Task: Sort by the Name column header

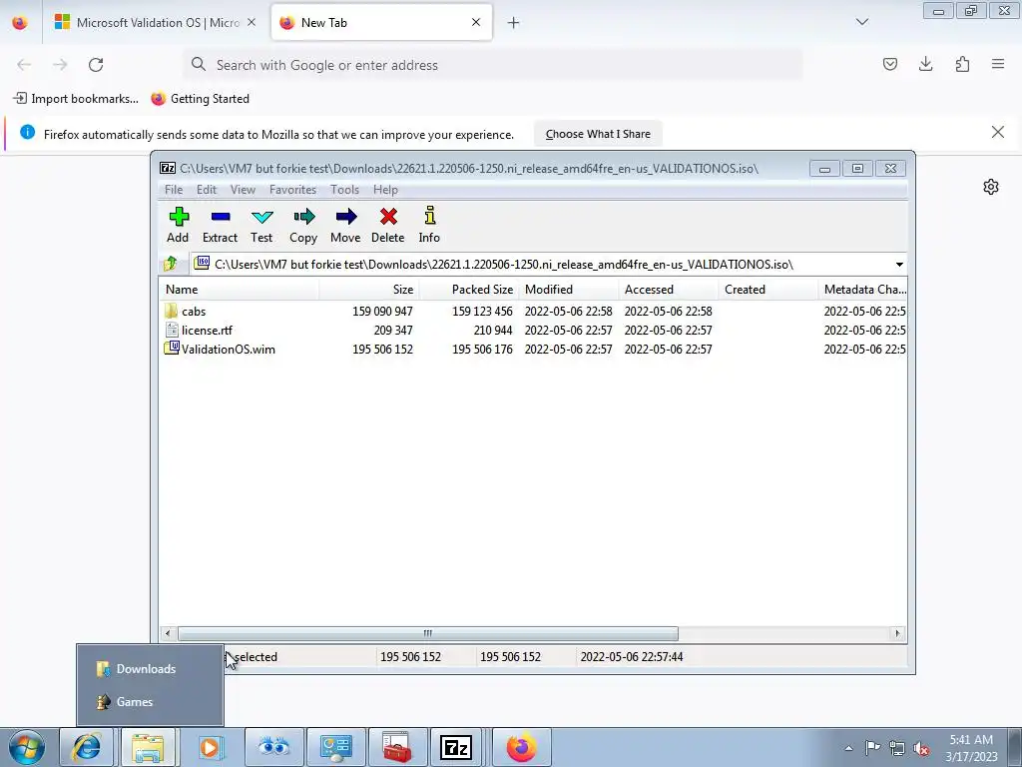Action: [x=239, y=290]
